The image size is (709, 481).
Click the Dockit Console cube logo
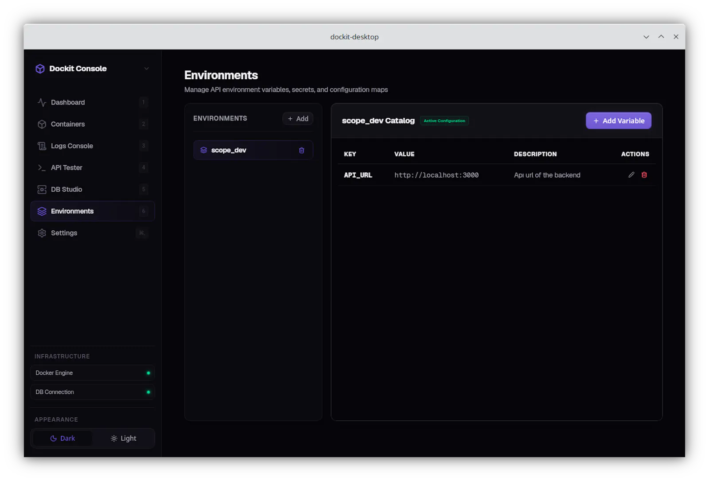(x=40, y=69)
